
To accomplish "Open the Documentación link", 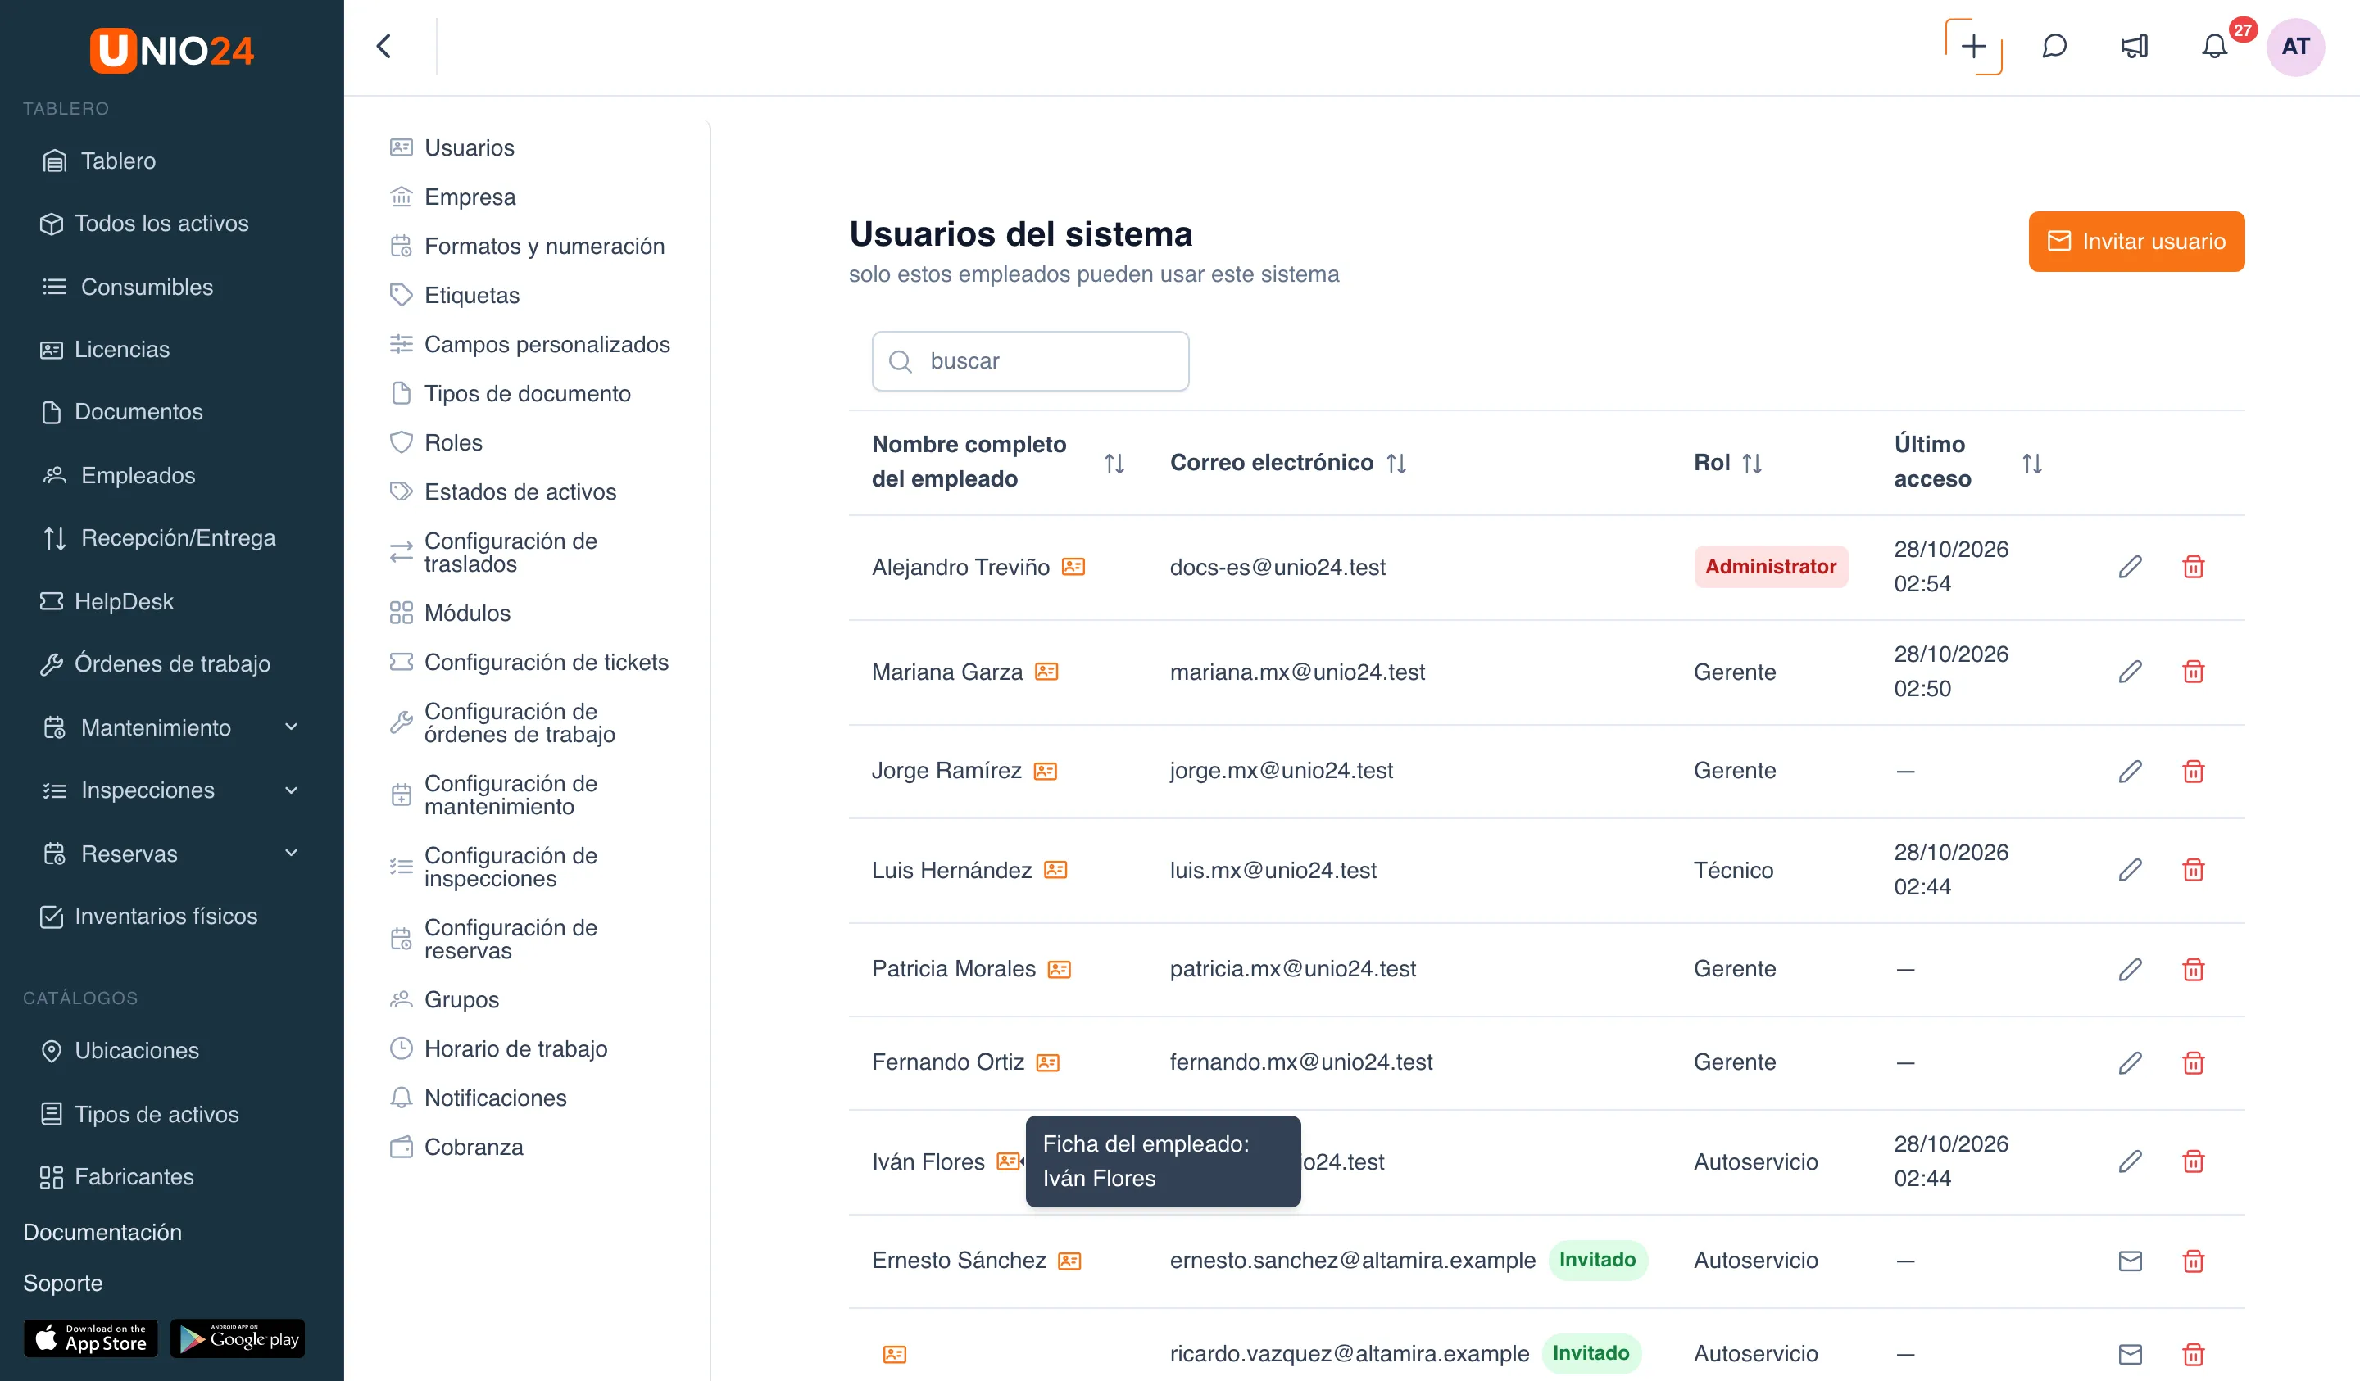I will tap(102, 1232).
